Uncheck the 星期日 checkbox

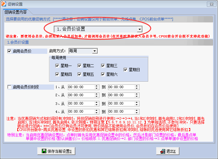click(x=125, y=70)
